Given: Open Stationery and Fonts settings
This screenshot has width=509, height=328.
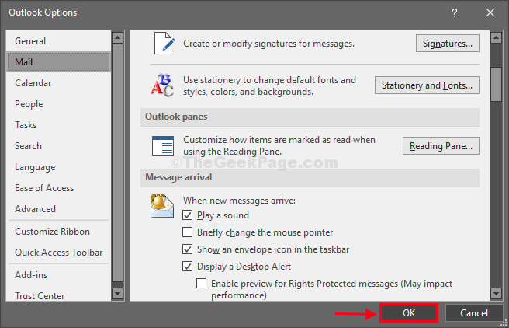Looking at the screenshot, I should coord(427,85).
